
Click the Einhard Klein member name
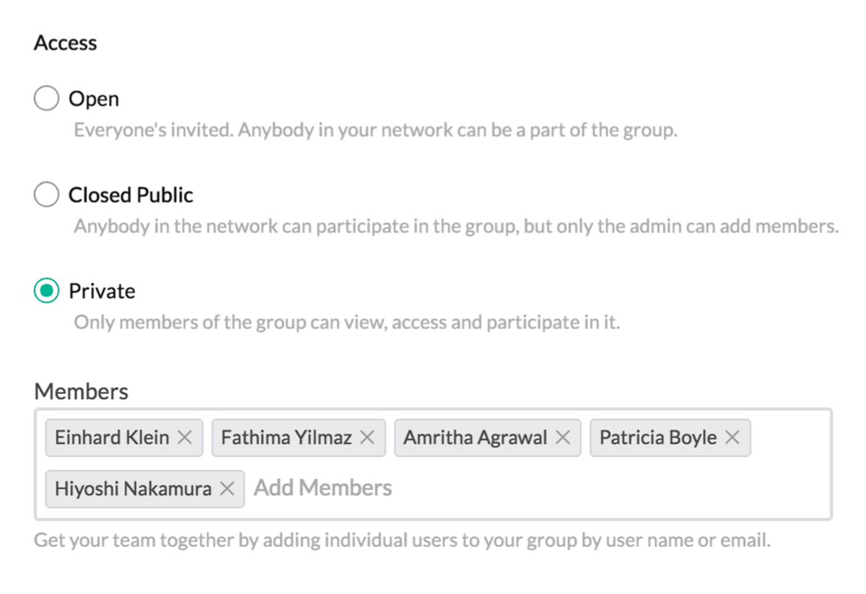[112, 437]
